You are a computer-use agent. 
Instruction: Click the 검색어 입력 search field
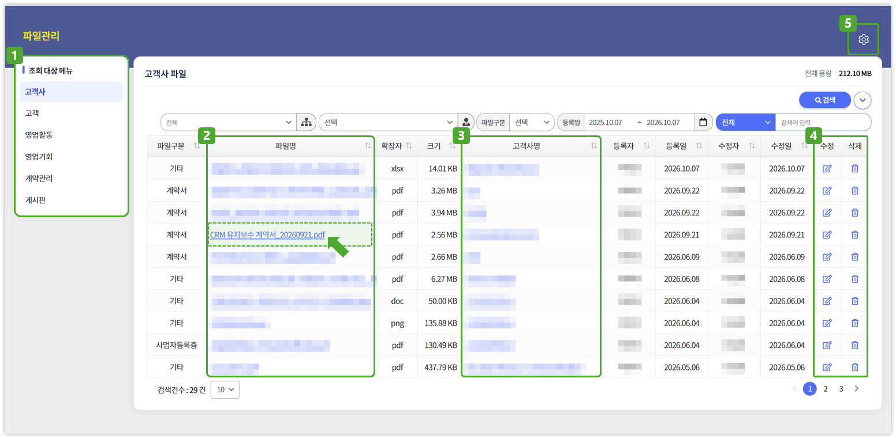(x=823, y=122)
